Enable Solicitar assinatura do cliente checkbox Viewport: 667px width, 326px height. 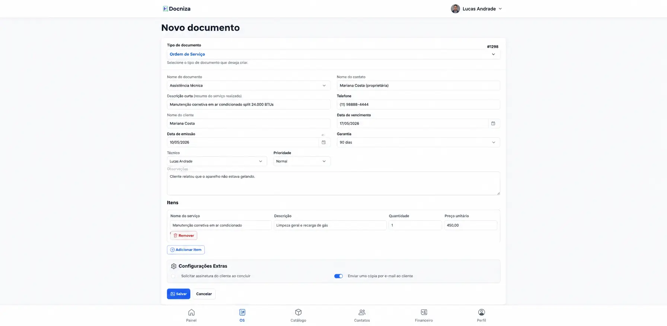click(x=173, y=276)
